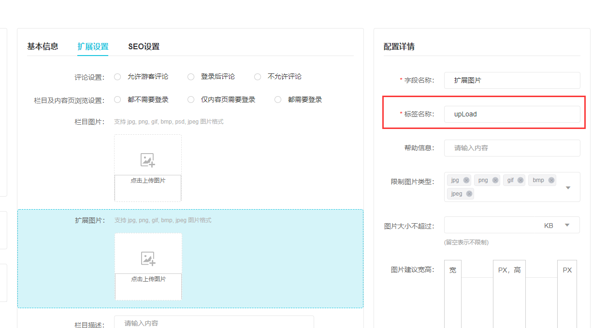Remove the bmp tag
The image size is (607, 328).
click(551, 180)
